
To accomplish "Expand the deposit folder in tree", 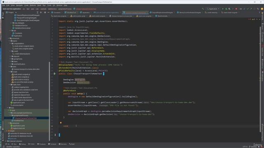I will pyautogui.click(x=10, y=56).
